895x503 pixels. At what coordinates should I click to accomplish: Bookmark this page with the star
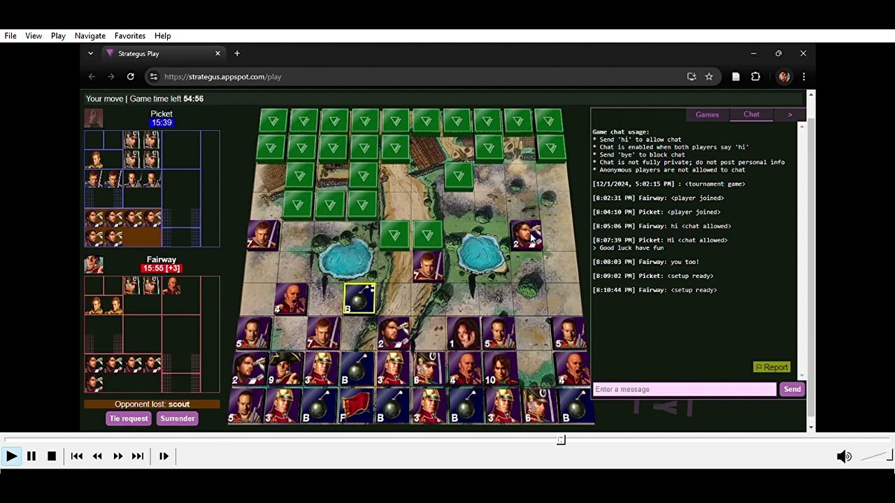709,77
